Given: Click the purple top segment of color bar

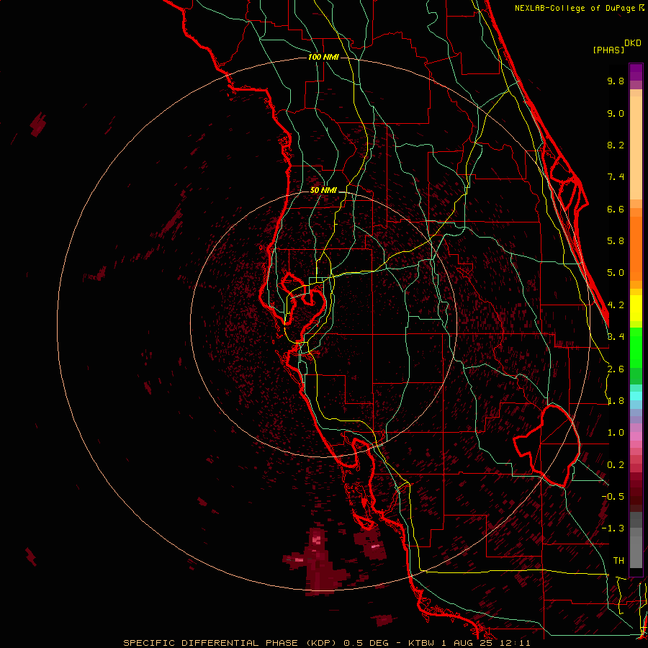Looking at the screenshot, I should [x=636, y=72].
